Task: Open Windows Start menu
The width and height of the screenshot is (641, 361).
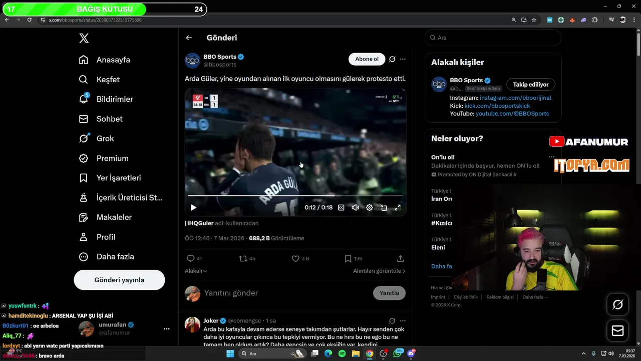Action: pos(230,353)
